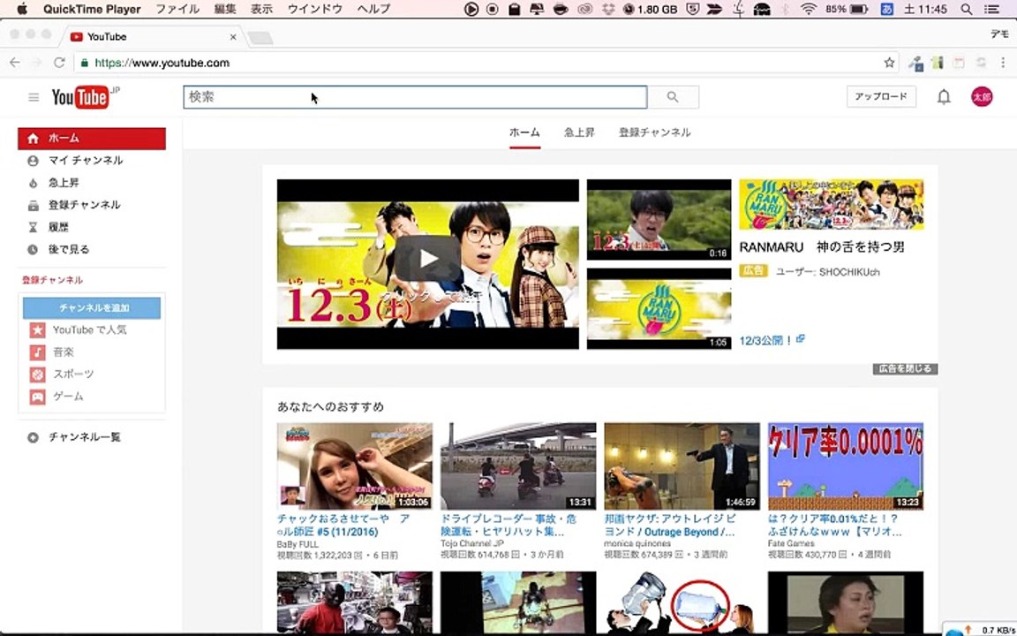
Task: Bookmark page with the star icon
Action: (x=889, y=63)
